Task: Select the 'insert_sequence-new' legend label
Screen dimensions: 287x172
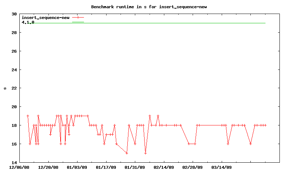Action: tap(46, 17)
